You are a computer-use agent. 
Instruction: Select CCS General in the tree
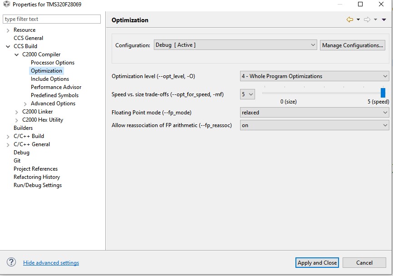pos(28,38)
